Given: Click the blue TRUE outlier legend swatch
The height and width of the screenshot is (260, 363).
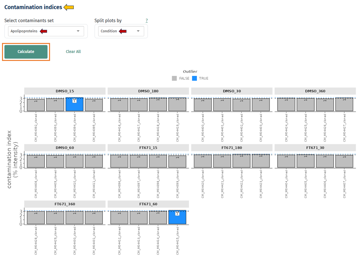Looking at the screenshot, I should coord(194,78).
